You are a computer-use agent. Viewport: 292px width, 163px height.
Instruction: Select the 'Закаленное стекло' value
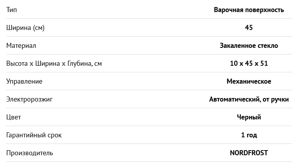(x=249, y=46)
